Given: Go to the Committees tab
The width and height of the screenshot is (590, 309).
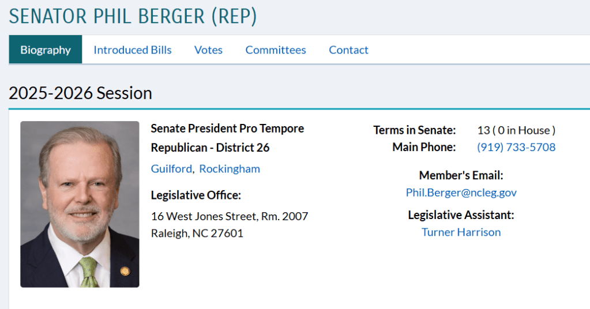Looking at the screenshot, I should tap(276, 50).
